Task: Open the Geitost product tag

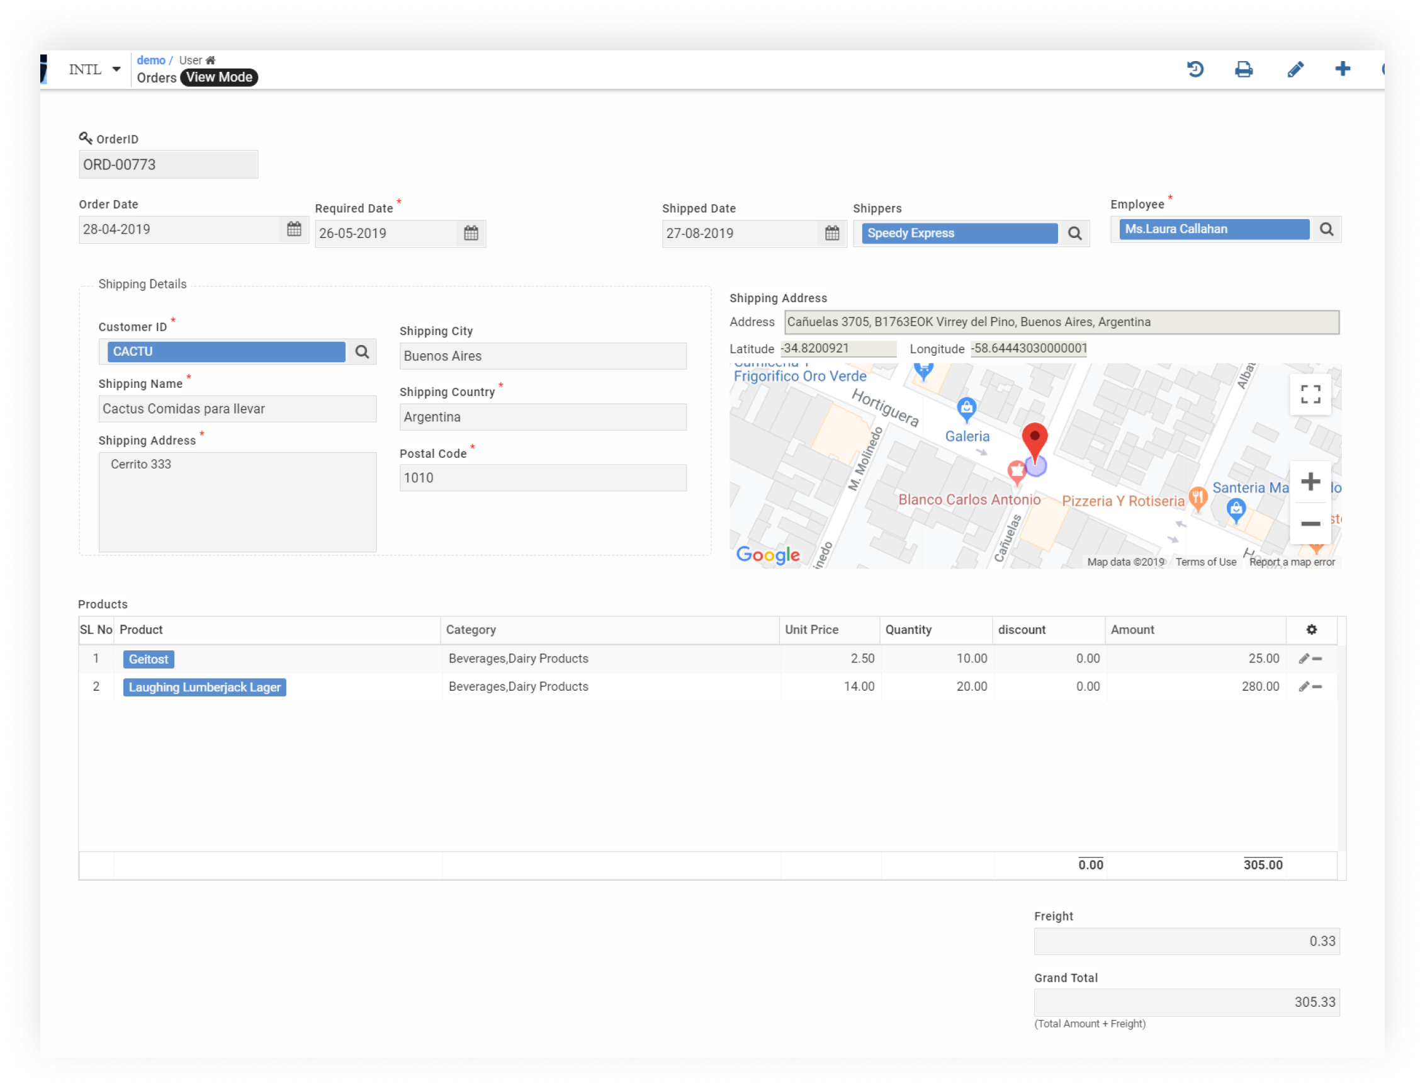Action: point(149,659)
